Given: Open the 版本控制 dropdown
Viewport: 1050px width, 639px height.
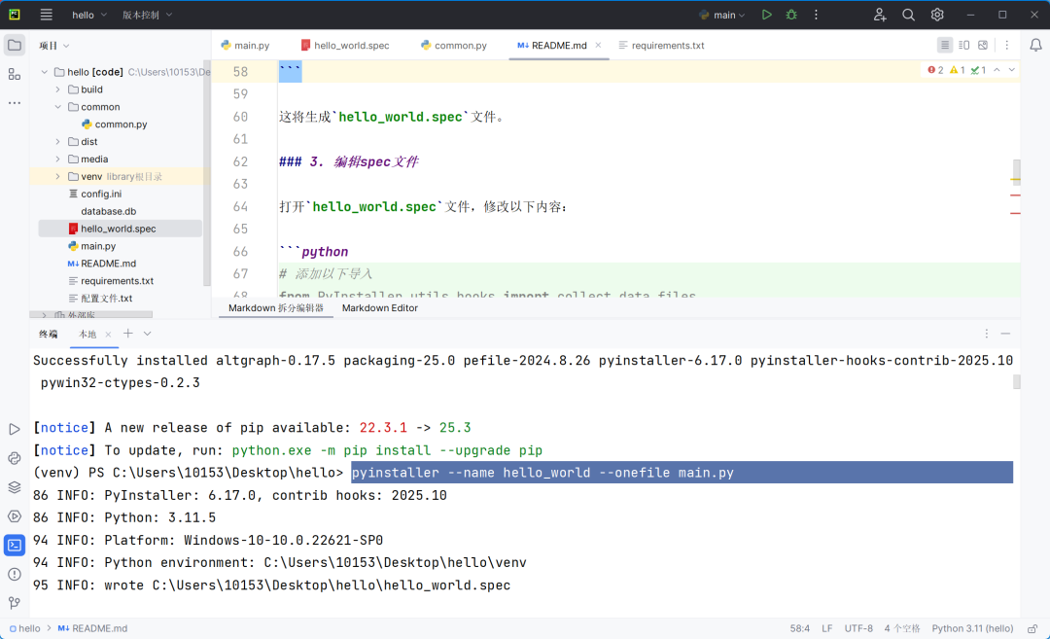Looking at the screenshot, I should click(147, 15).
